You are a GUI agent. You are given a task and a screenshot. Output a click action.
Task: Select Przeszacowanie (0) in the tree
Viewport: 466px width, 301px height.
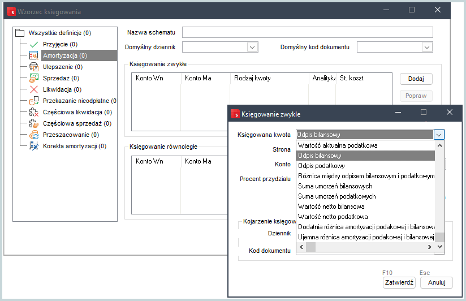[x=71, y=135]
